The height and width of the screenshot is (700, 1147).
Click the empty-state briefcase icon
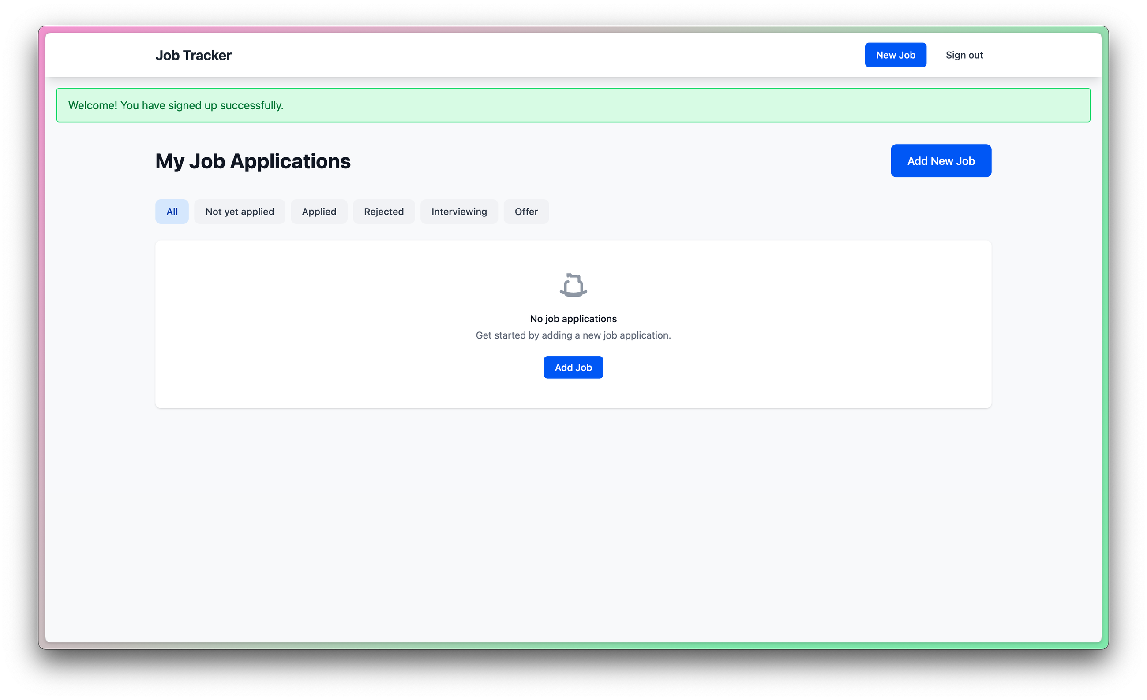[573, 285]
